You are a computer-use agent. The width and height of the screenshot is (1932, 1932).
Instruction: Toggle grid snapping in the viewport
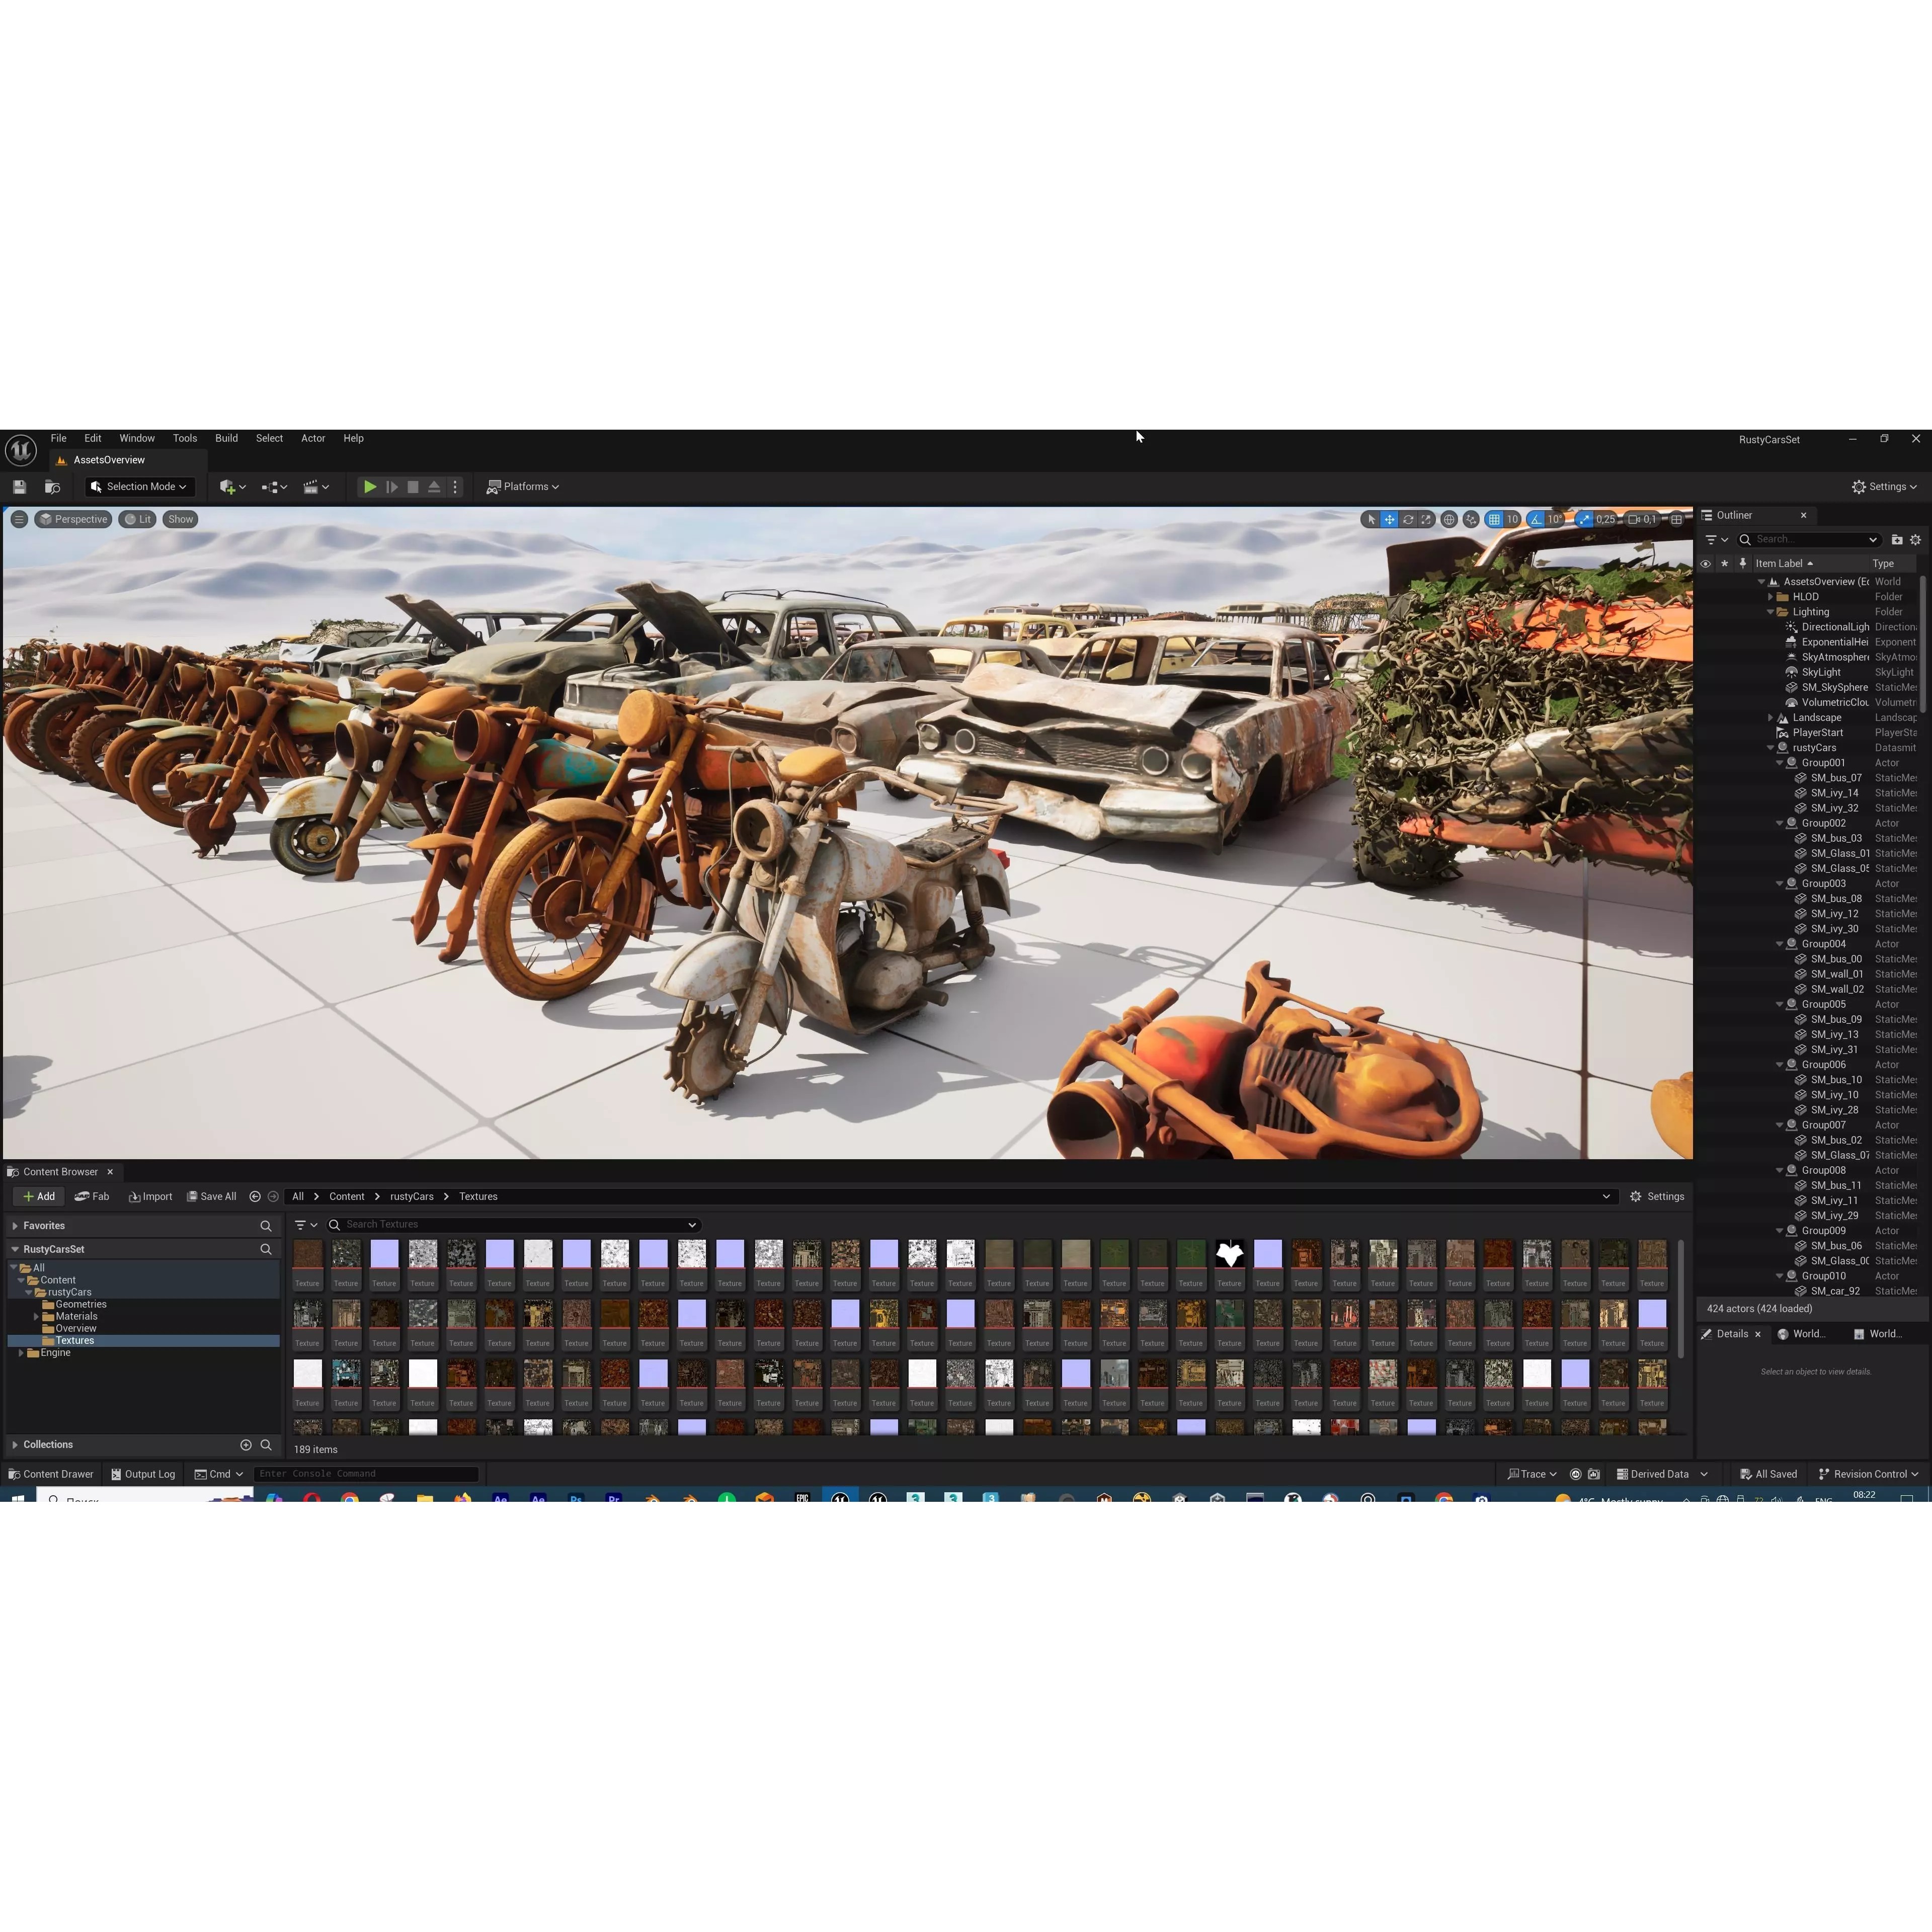tap(1494, 519)
